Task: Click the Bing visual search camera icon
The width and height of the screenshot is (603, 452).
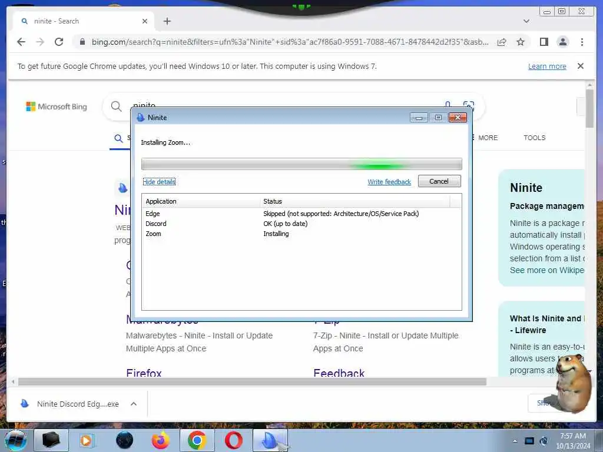Action: click(x=468, y=105)
